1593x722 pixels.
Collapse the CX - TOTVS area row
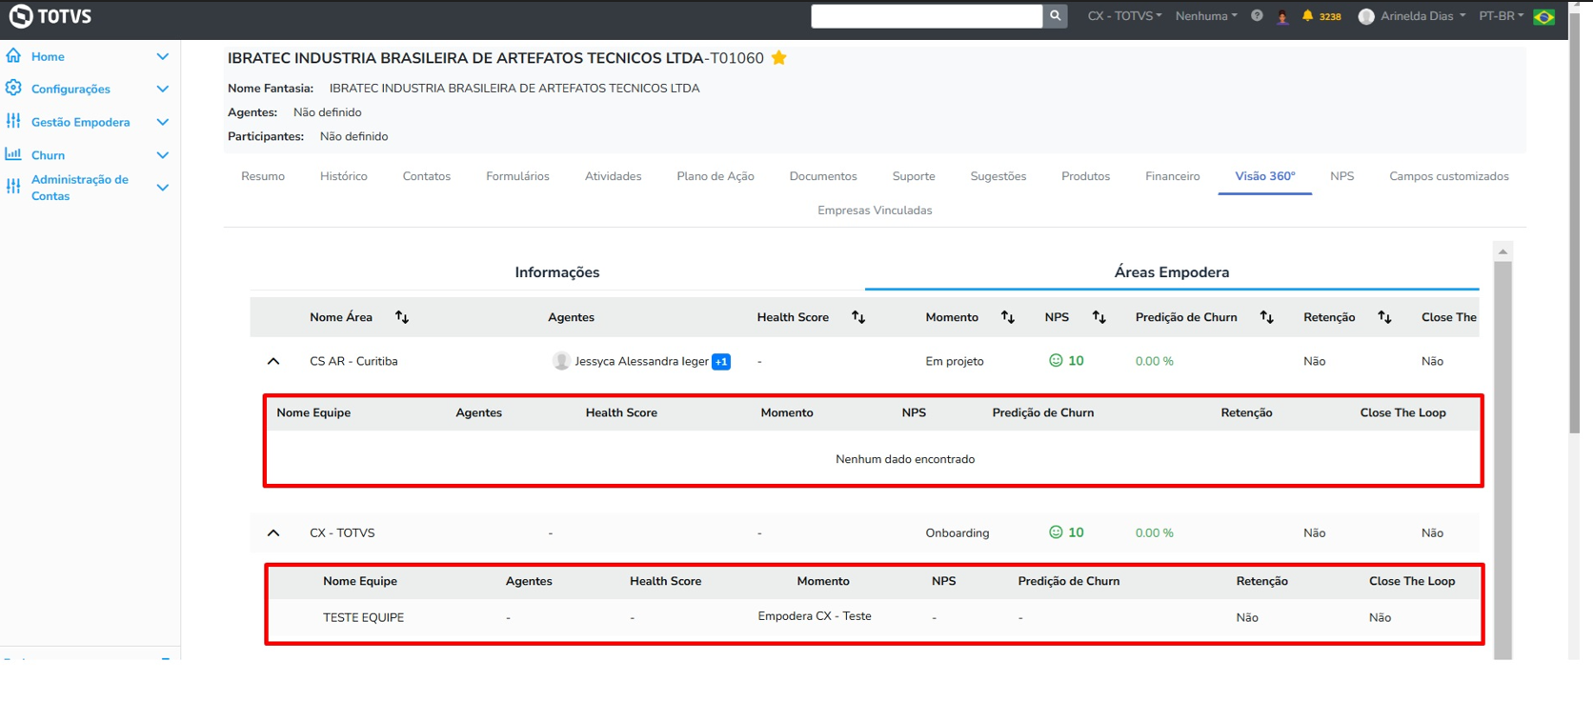273,532
